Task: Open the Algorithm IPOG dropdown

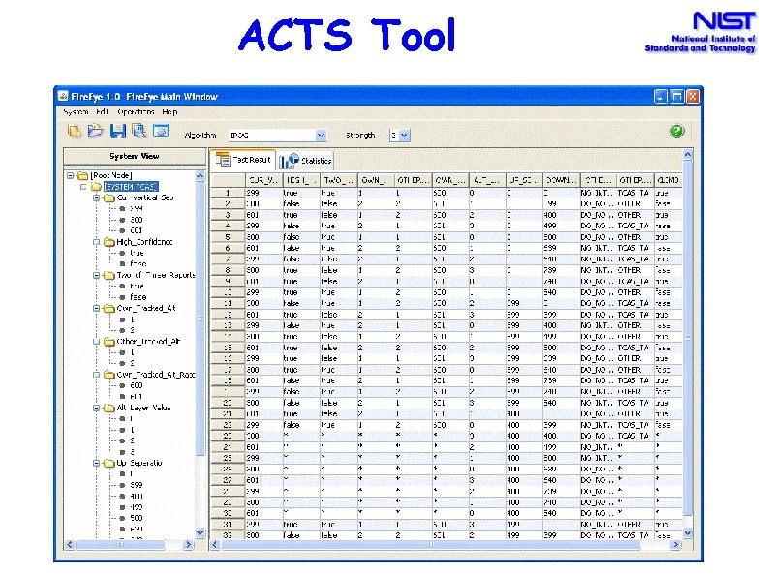Action: click(321, 136)
